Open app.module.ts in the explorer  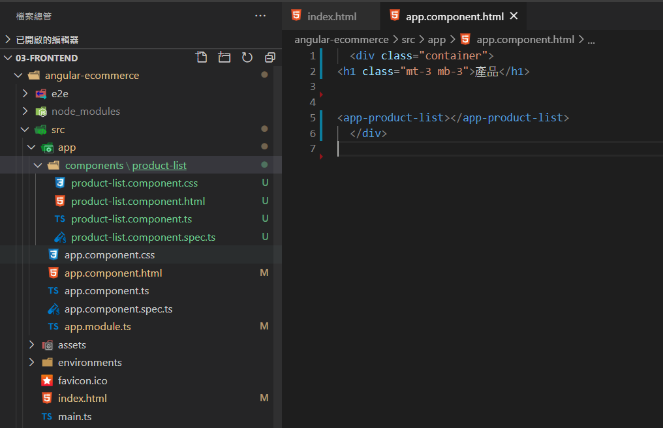click(x=97, y=326)
